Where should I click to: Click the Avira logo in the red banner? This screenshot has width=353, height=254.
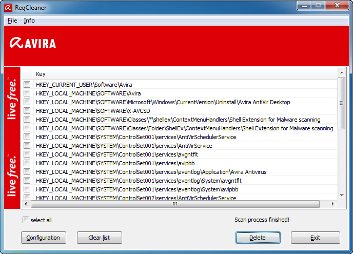(33, 43)
